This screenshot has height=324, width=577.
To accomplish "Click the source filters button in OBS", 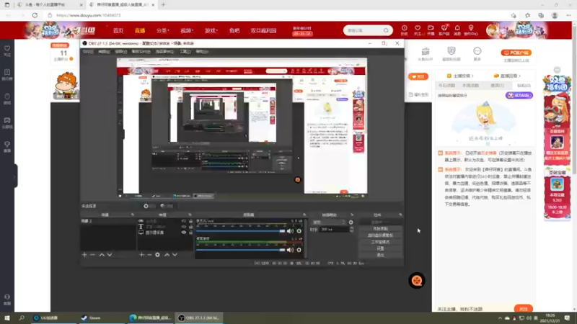I will click(167, 206).
